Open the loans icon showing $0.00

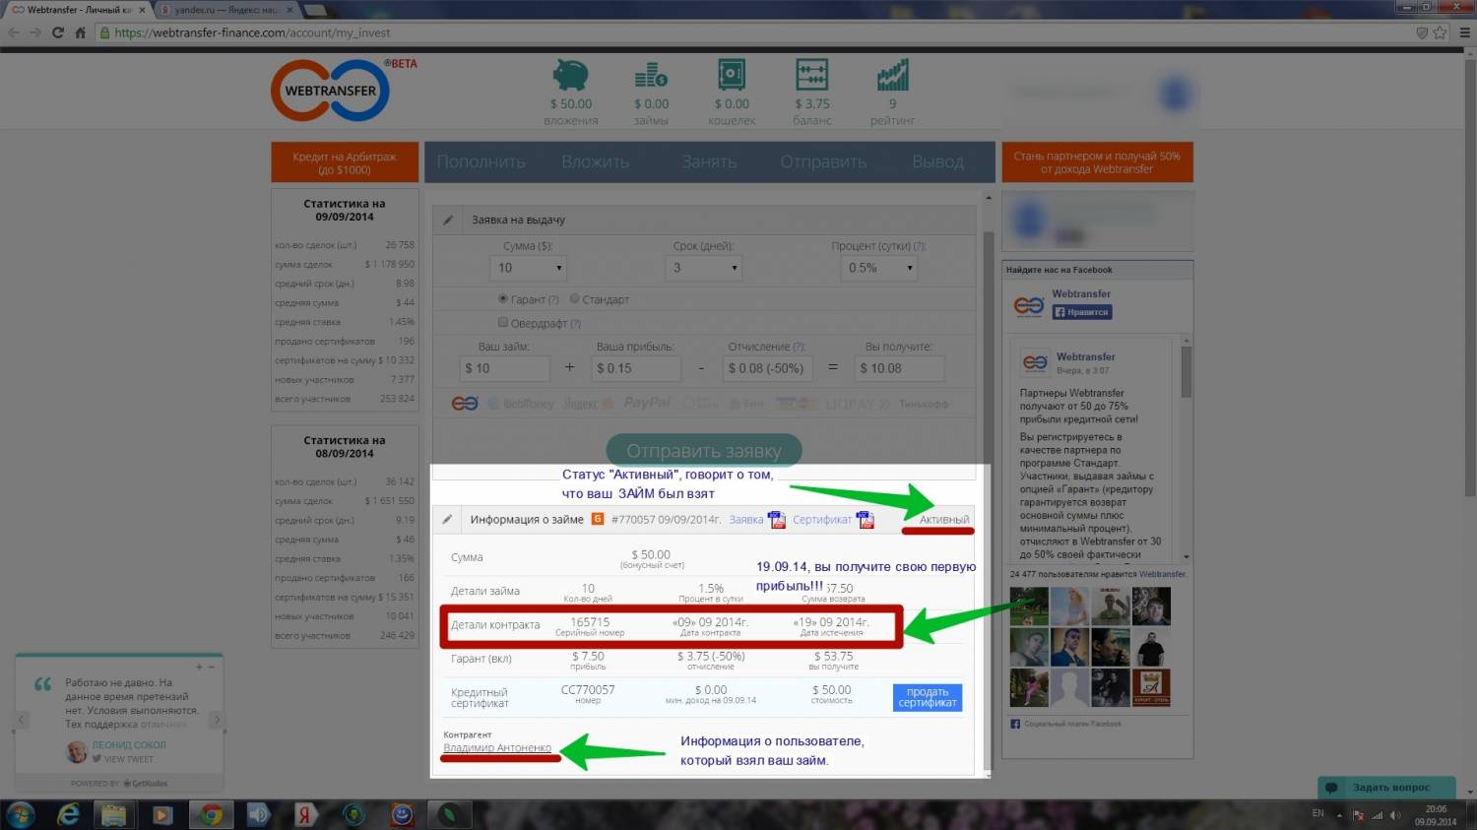(651, 75)
